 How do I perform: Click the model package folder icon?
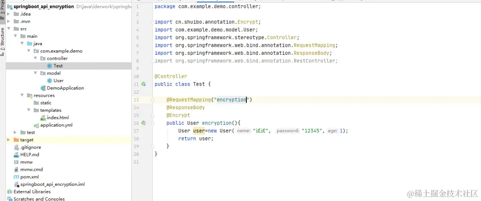point(43,73)
